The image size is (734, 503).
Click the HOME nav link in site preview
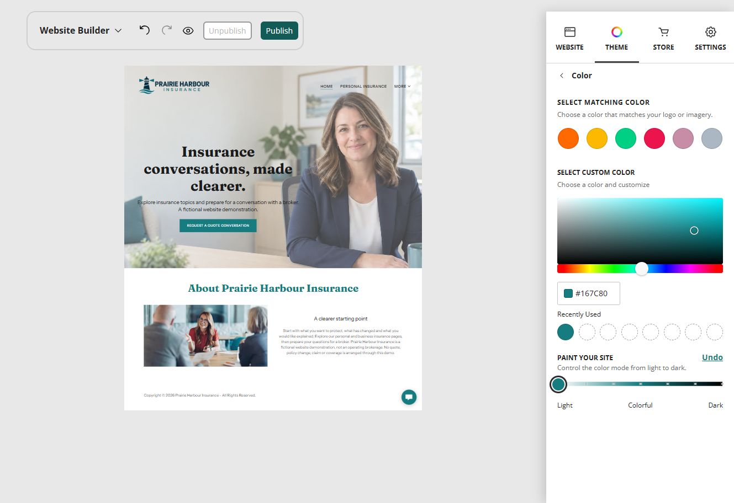coord(326,87)
